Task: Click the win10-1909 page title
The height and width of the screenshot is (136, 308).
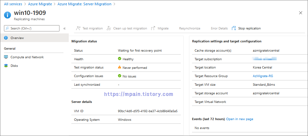Action: (30, 13)
